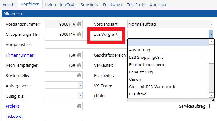This screenshot has height=121, width=217.
Task: Click the Ticket-Id input field
Action: pyautogui.click(x=64, y=116)
